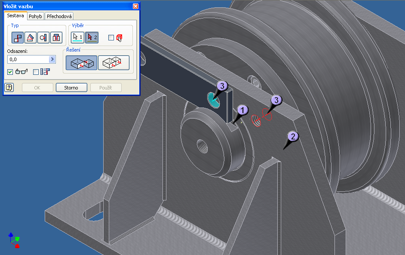The image size is (405, 255).
Task: Expand the Odsazení value arrow
Action: tap(52, 59)
